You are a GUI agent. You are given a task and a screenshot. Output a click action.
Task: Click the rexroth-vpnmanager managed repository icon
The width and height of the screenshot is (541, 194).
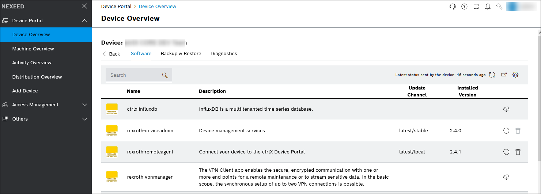pos(112,177)
